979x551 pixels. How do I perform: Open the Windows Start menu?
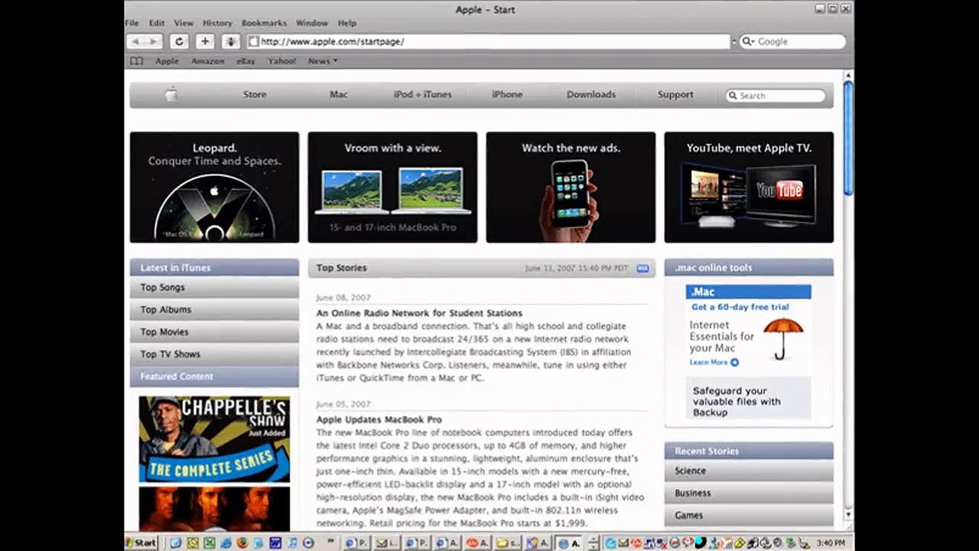tap(141, 543)
